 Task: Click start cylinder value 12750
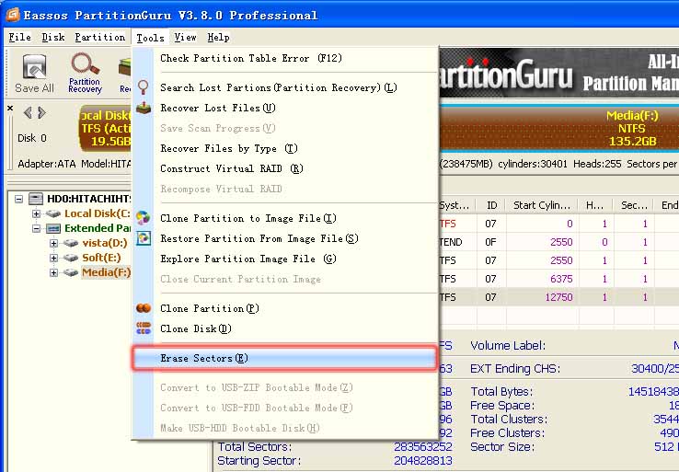tap(559, 297)
